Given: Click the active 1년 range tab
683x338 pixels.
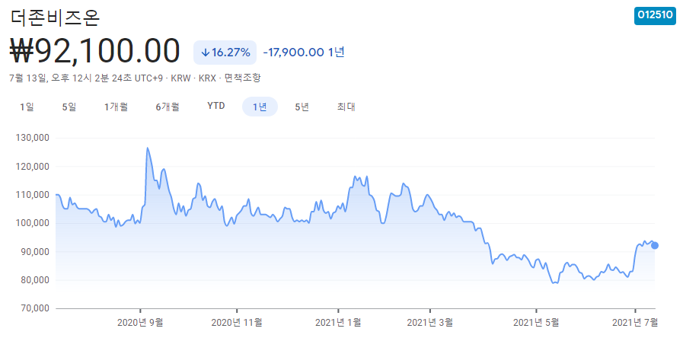Looking at the screenshot, I should tap(260, 107).
